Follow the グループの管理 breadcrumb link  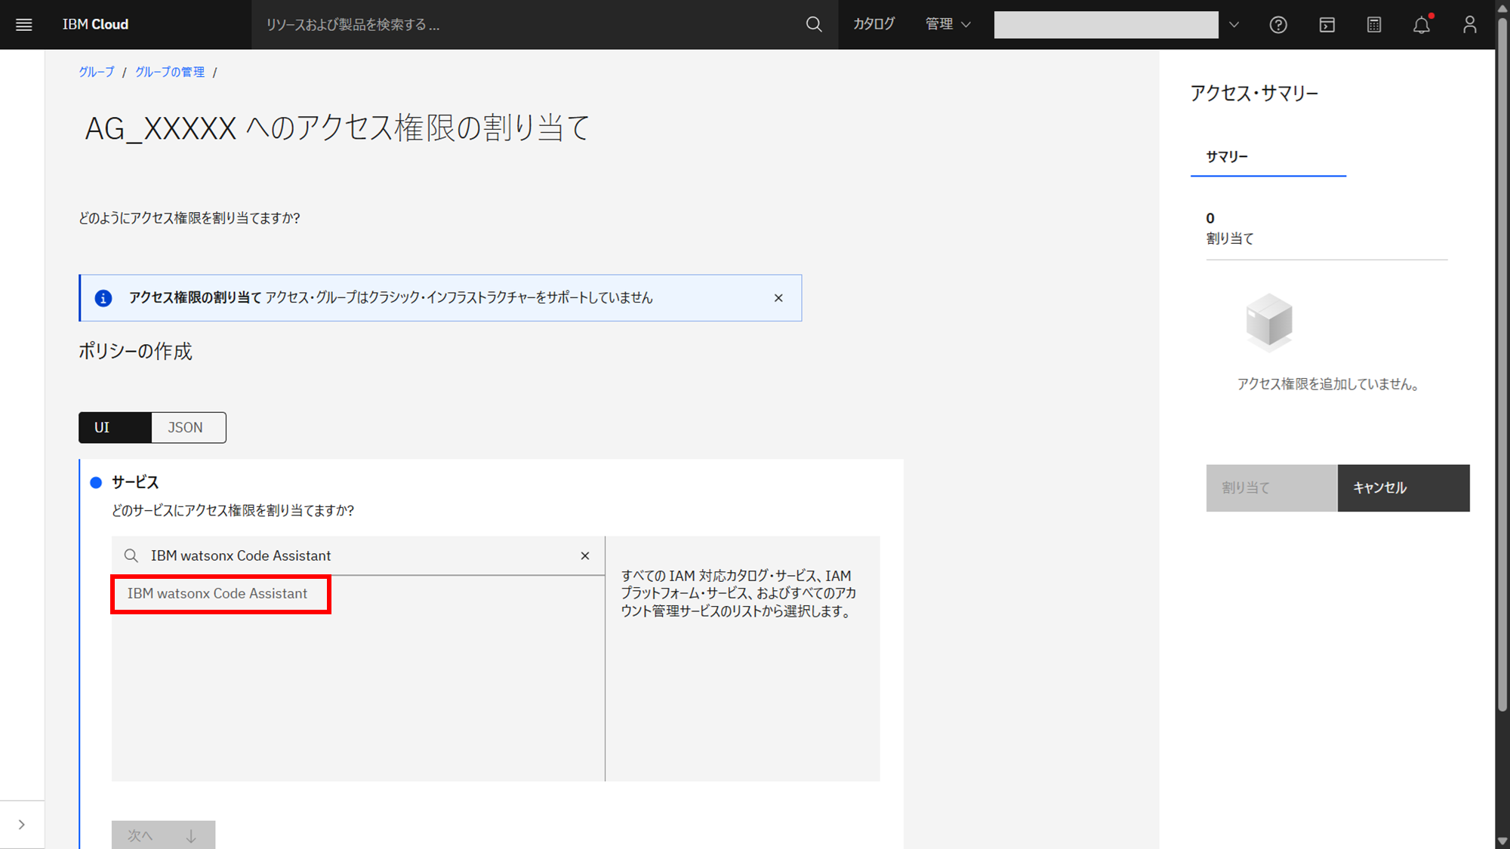[169, 72]
